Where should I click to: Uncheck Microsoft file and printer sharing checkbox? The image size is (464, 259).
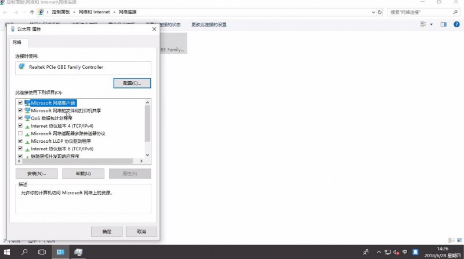click(x=20, y=110)
